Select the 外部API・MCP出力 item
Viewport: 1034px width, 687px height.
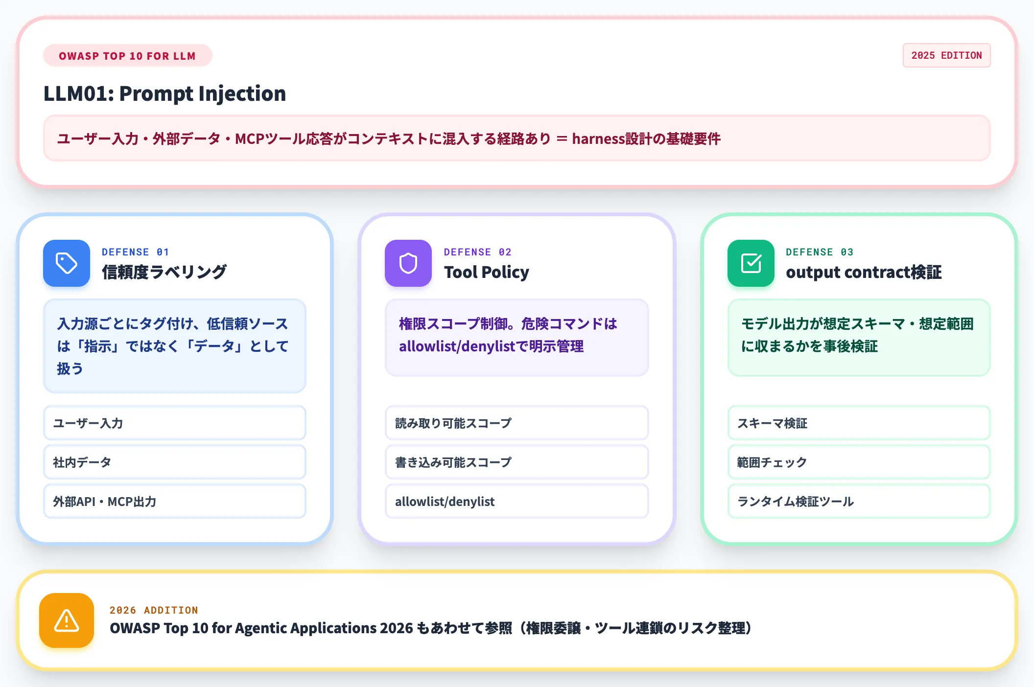click(175, 501)
